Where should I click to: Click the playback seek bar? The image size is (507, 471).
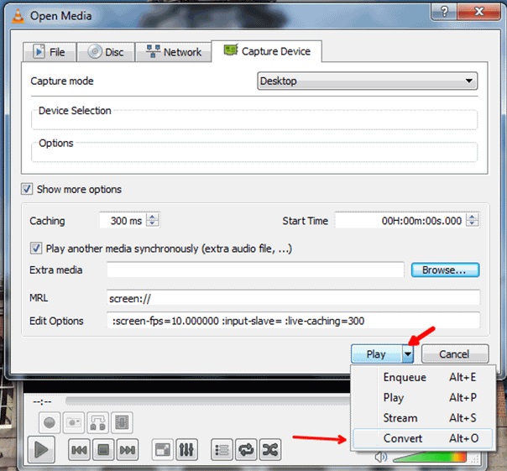click(207, 400)
